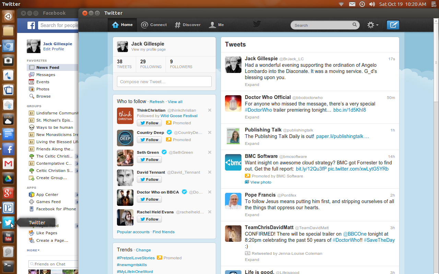Open the Files manager from the launcher
This screenshot has width=439, height=274.
(x=8, y=31)
